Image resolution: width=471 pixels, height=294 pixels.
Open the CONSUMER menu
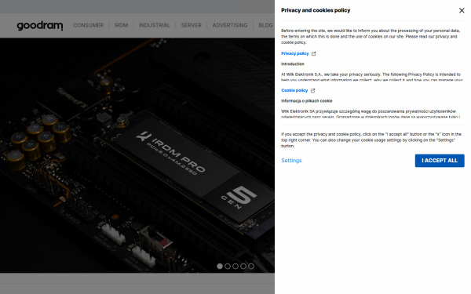[88, 25]
